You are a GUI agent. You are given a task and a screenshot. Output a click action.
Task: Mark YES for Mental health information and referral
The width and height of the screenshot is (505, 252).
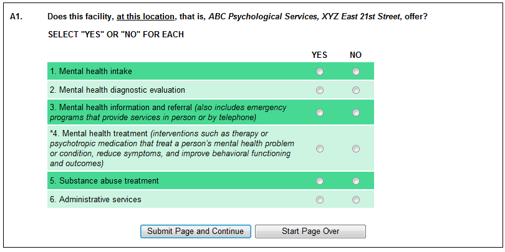pos(320,113)
